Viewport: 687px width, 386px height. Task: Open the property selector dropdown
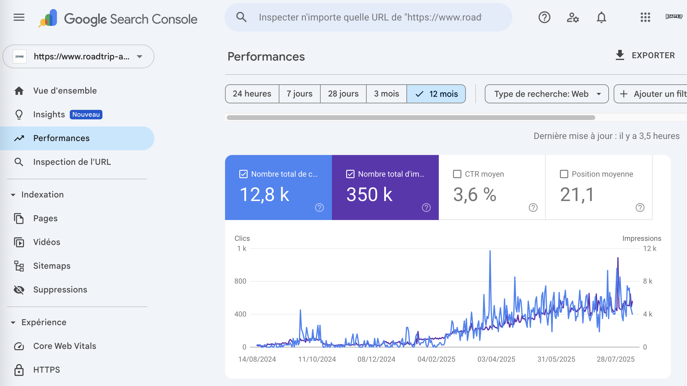78,56
